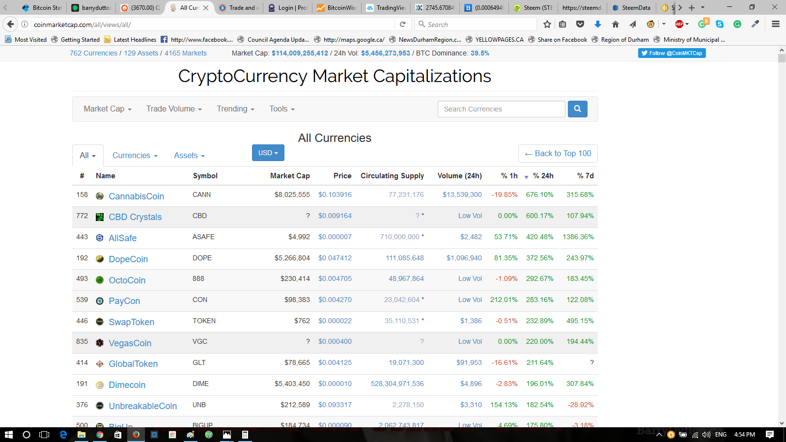Open the Firefox downloads arrow icon
The width and height of the screenshot is (786, 442).
(598, 24)
